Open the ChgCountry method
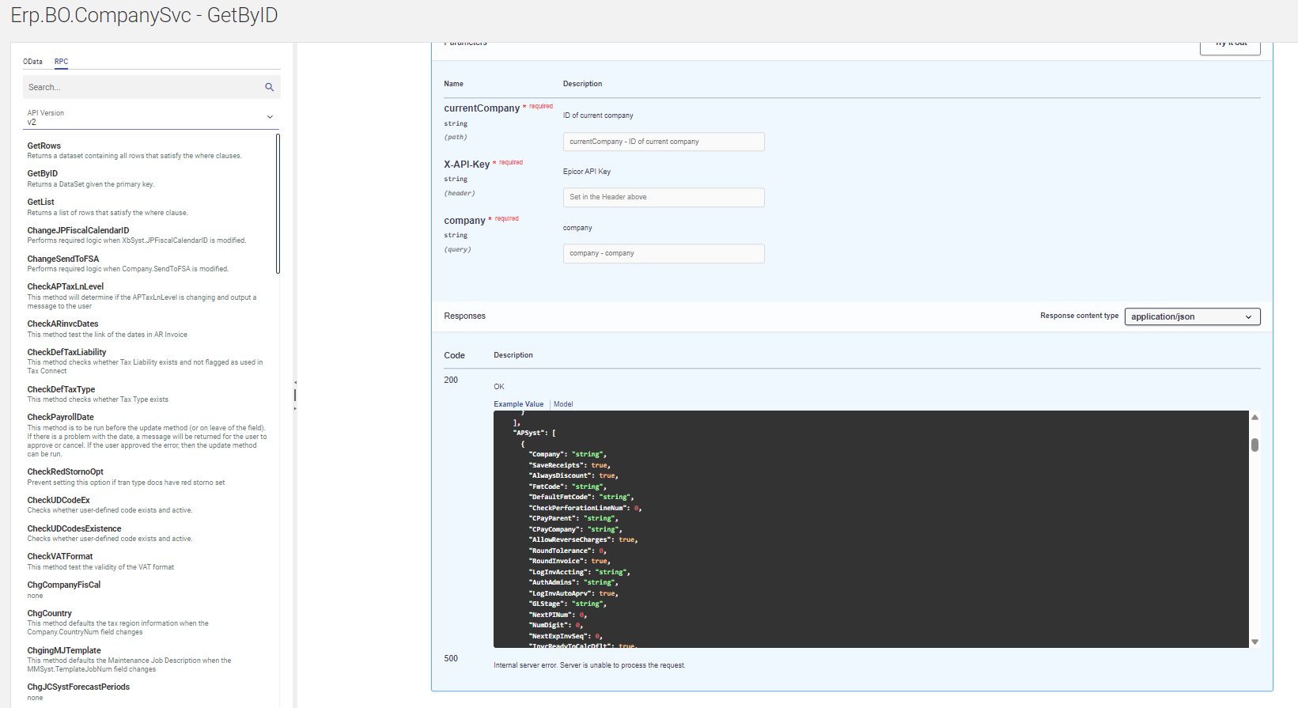 click(50, 613)
